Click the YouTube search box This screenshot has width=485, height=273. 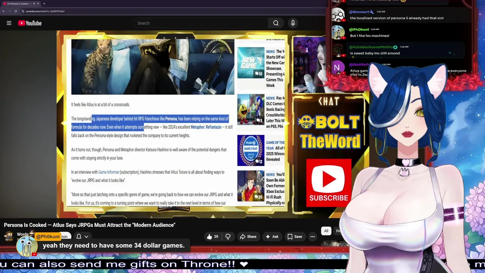(x=200, y=23)
